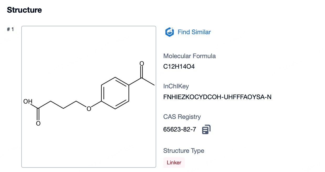Image resolution: width=325 pixels, height=172 pixels.
Task: Click the InChIKey label
Action: (176, 86)
